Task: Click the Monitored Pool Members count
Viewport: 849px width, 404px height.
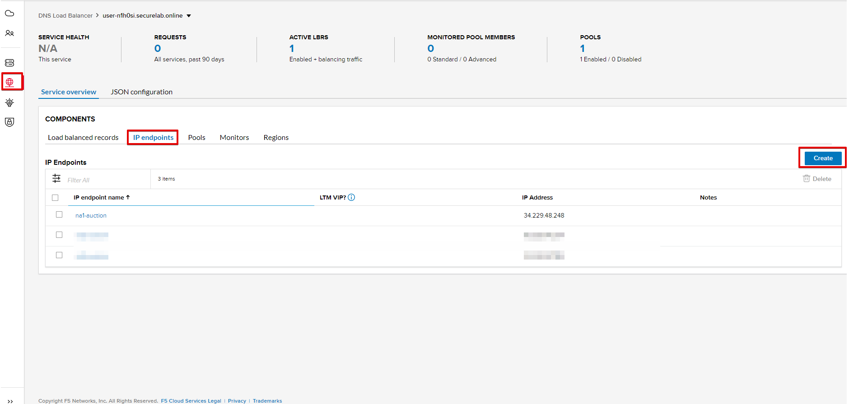Action: tap(431, 48)
